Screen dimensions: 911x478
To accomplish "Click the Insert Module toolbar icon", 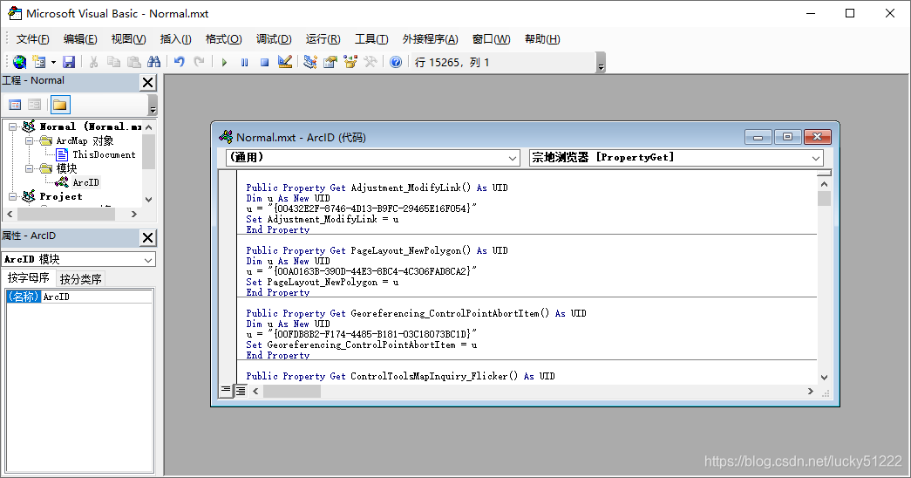I will click(x=39, y=62).
